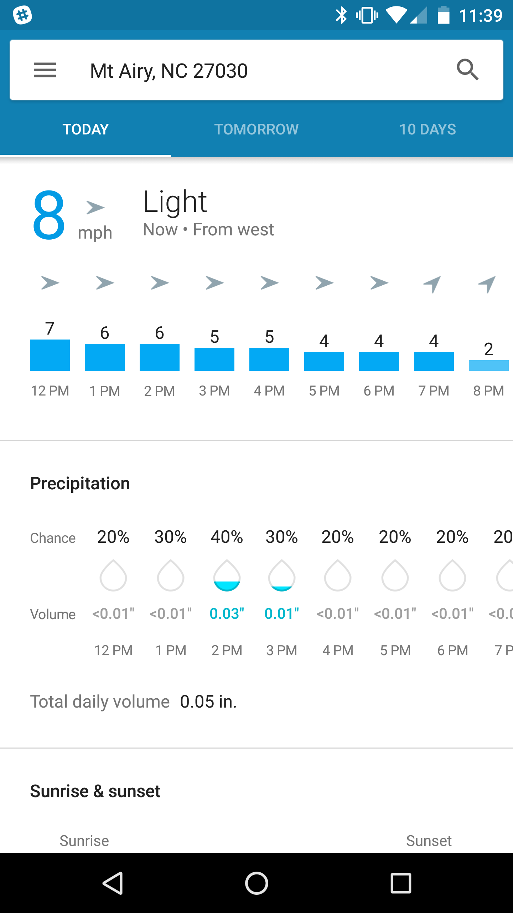Image resolution: width=513 pixels, height=913 pixels.
Task: Tap the hashtag icon in the status bar
Action: (x=22, y=15)
